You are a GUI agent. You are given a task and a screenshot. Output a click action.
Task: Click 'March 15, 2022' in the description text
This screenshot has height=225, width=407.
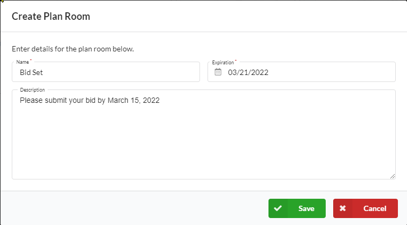click(134, 100)
